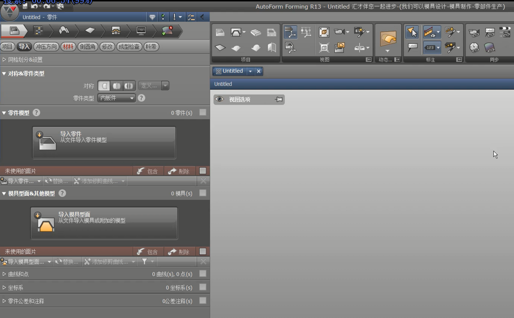The image size is (514, 318).
Task: Toggle the 视图选项 eye icon
Action: (x=219, y=99)
